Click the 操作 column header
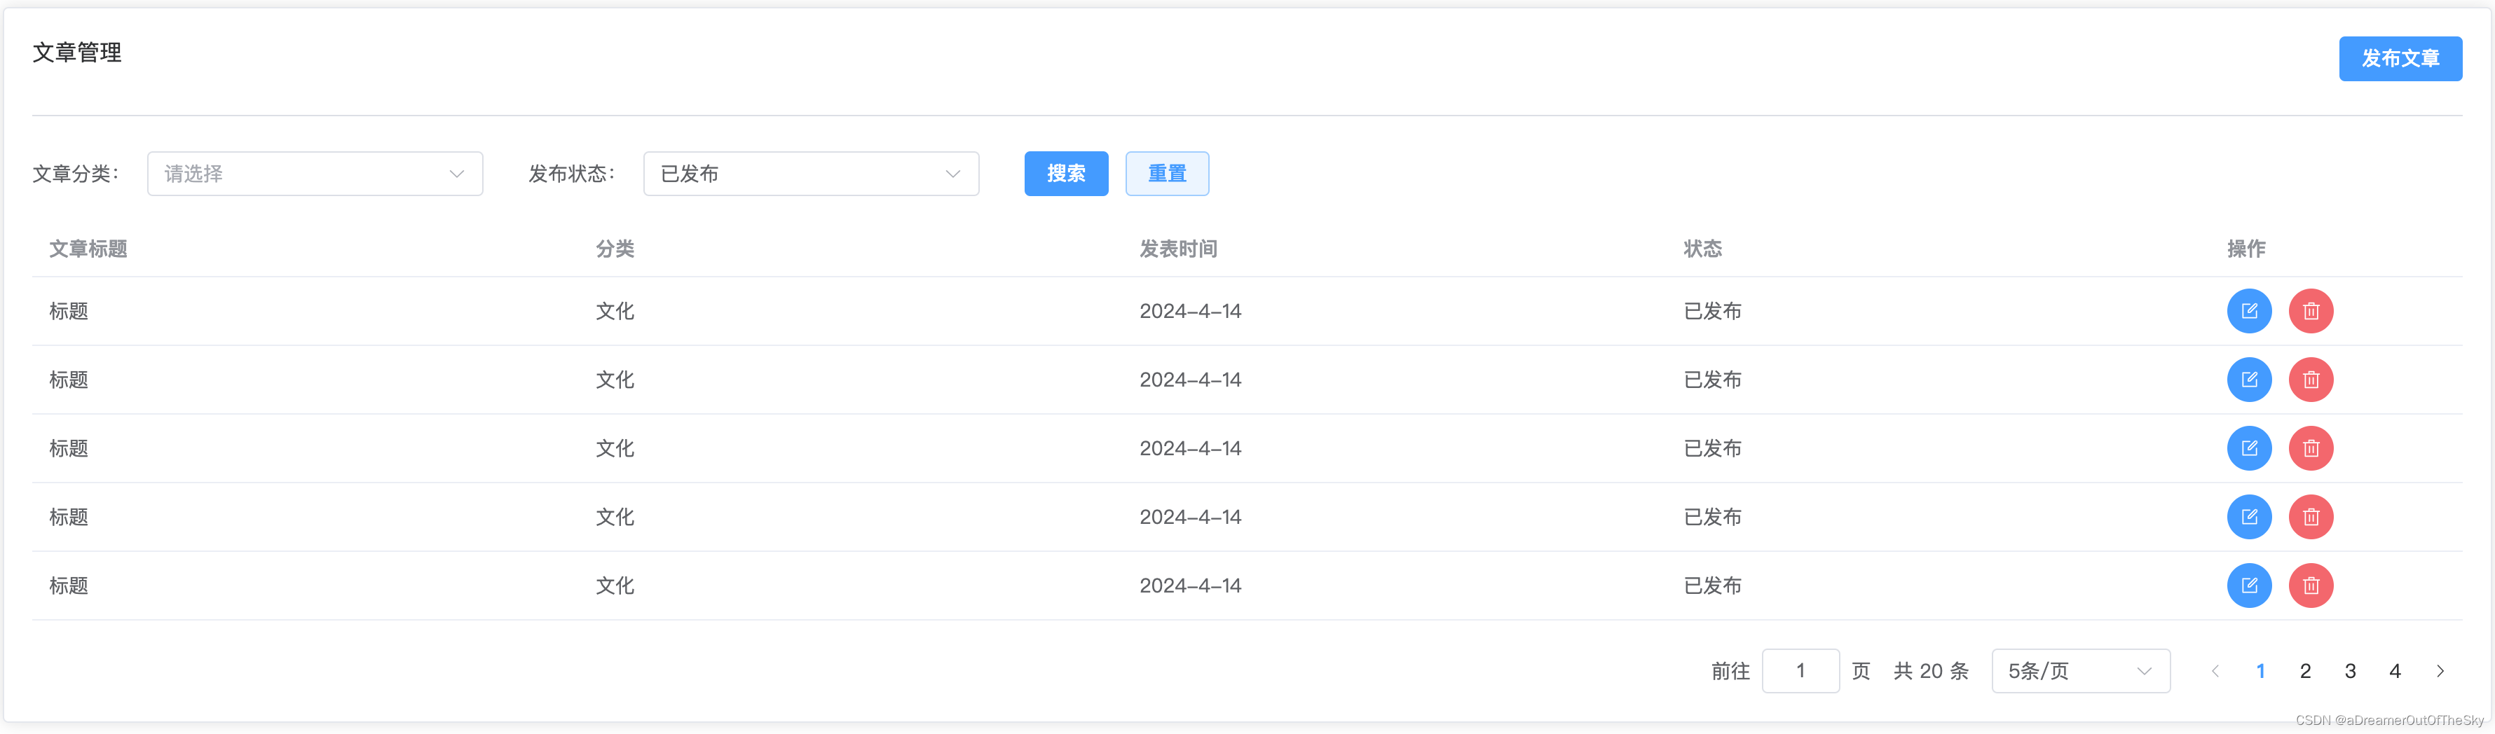 pos(2246,249)
